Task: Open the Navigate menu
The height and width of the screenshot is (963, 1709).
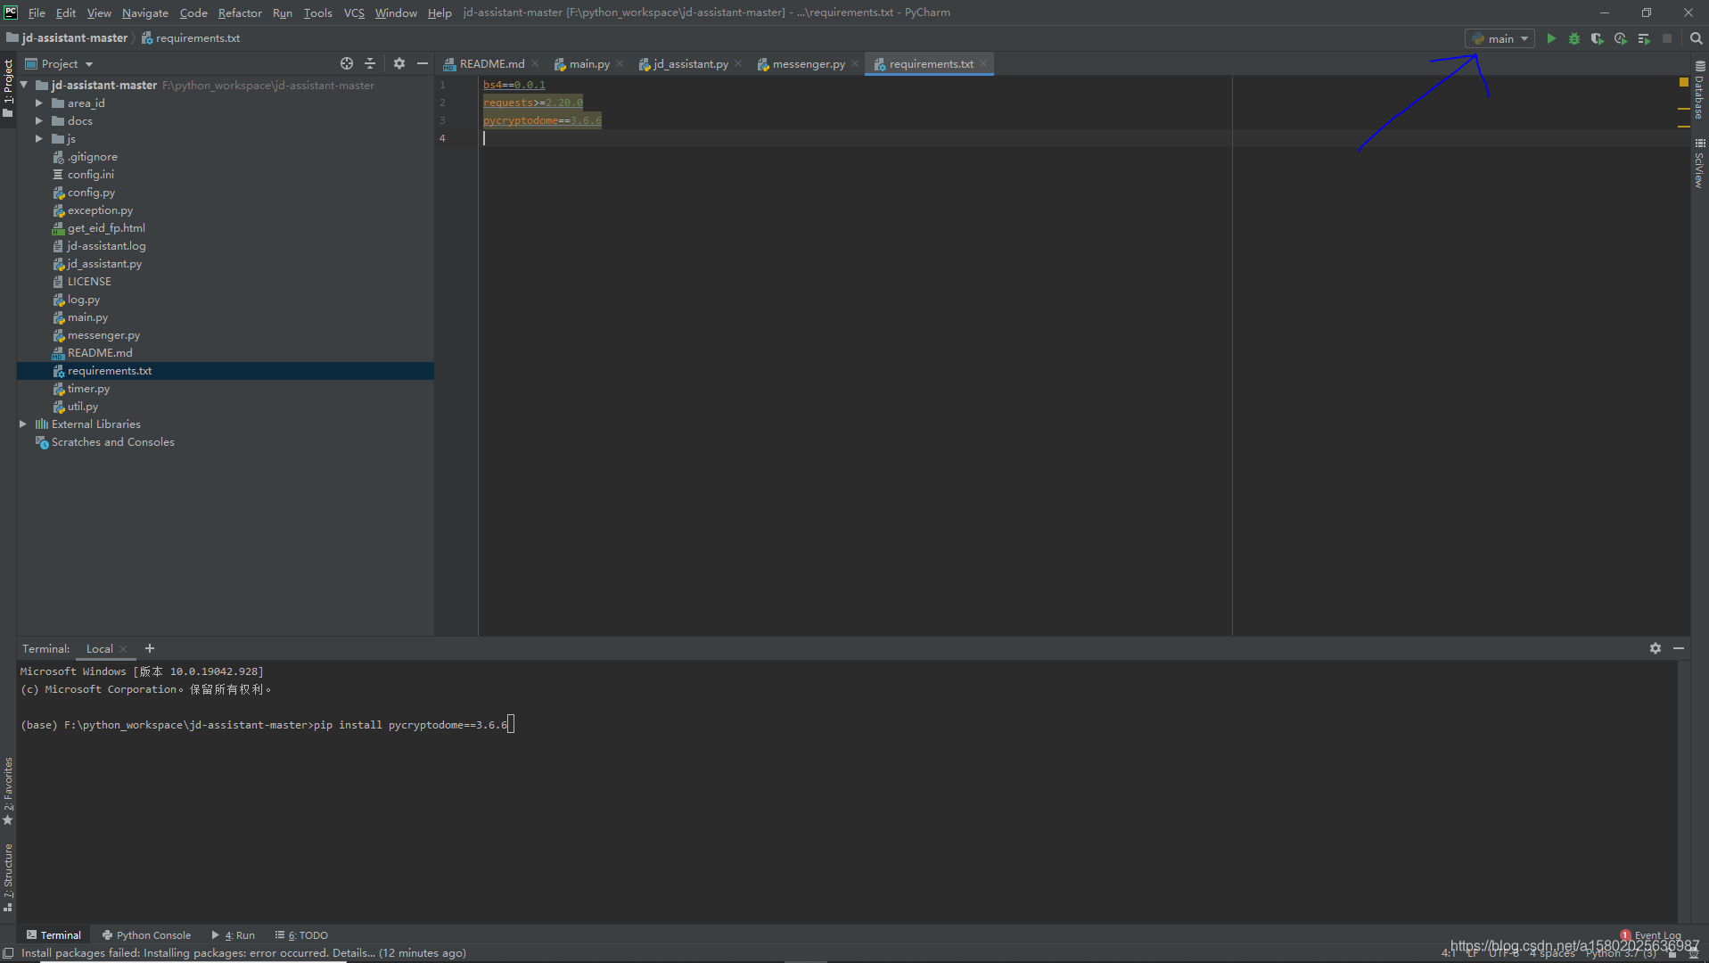Action: 144,12
